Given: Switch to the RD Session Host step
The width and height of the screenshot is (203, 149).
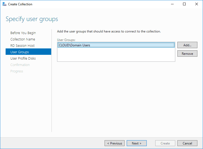Looking at the screenshot, I should click(22, 45).
